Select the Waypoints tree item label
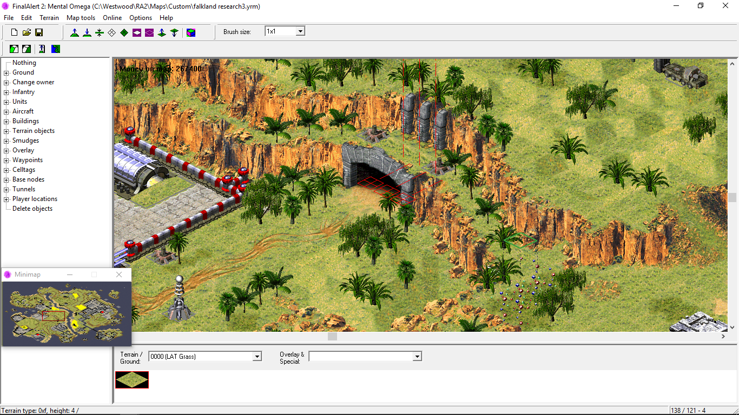 pyautogui.click(x=28, y=160)
